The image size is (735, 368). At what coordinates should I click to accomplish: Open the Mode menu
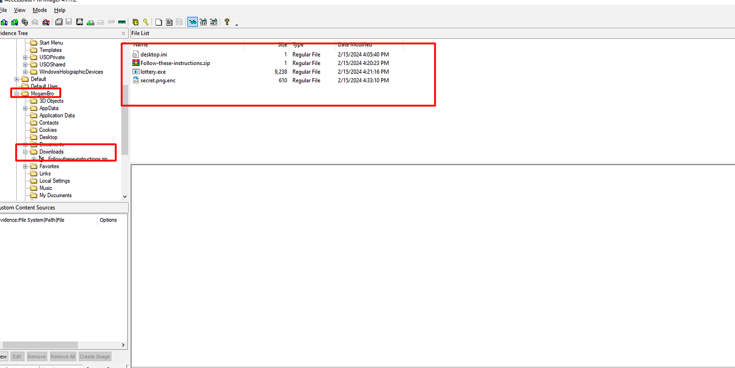pyautogui.click(x=39, y=9)
